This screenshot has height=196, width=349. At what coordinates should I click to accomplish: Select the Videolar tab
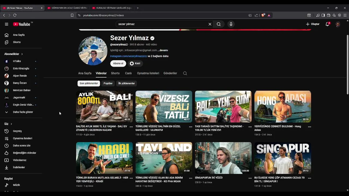pos(101,73)
